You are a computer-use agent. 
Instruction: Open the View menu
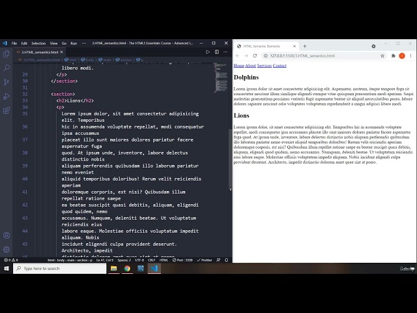click(53, 43)
